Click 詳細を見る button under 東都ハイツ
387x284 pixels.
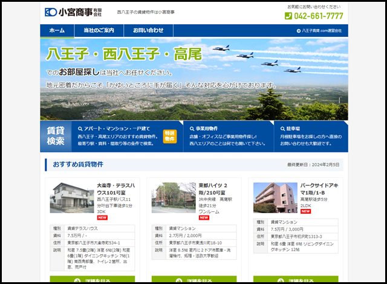pyautogui.click(x=194, y=279)
